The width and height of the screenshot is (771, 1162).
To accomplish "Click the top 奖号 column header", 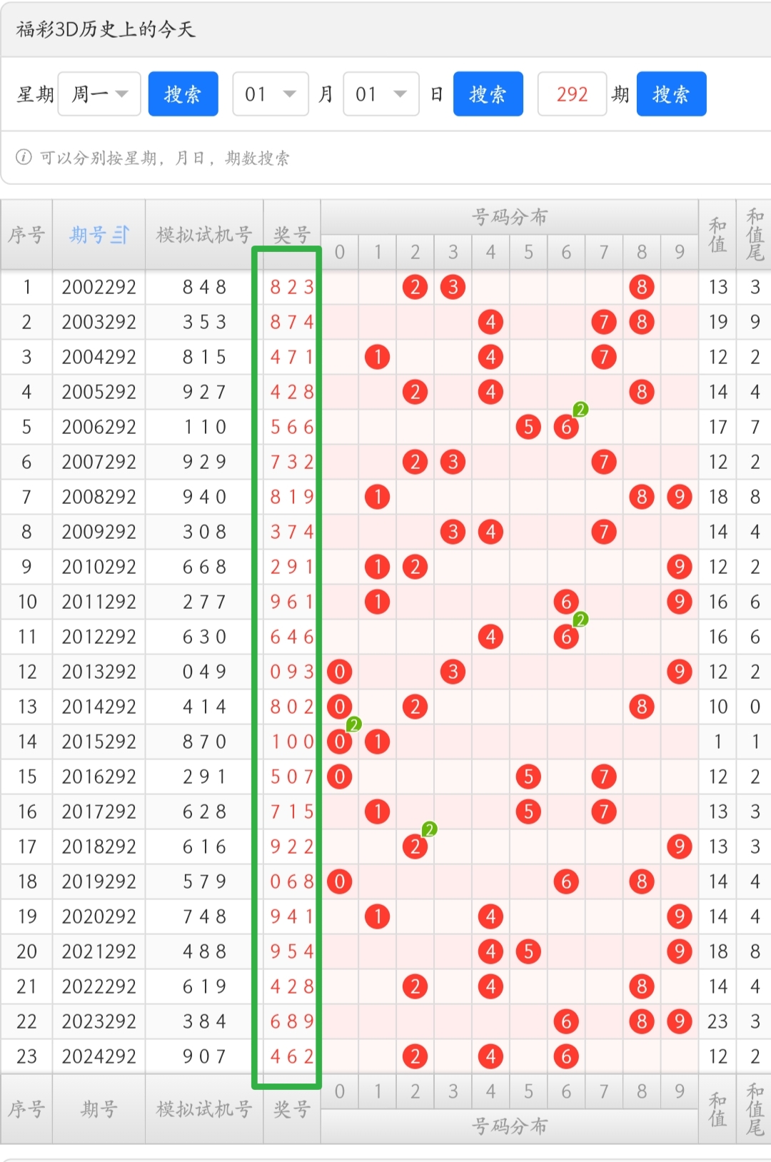I will coord(292,235).
